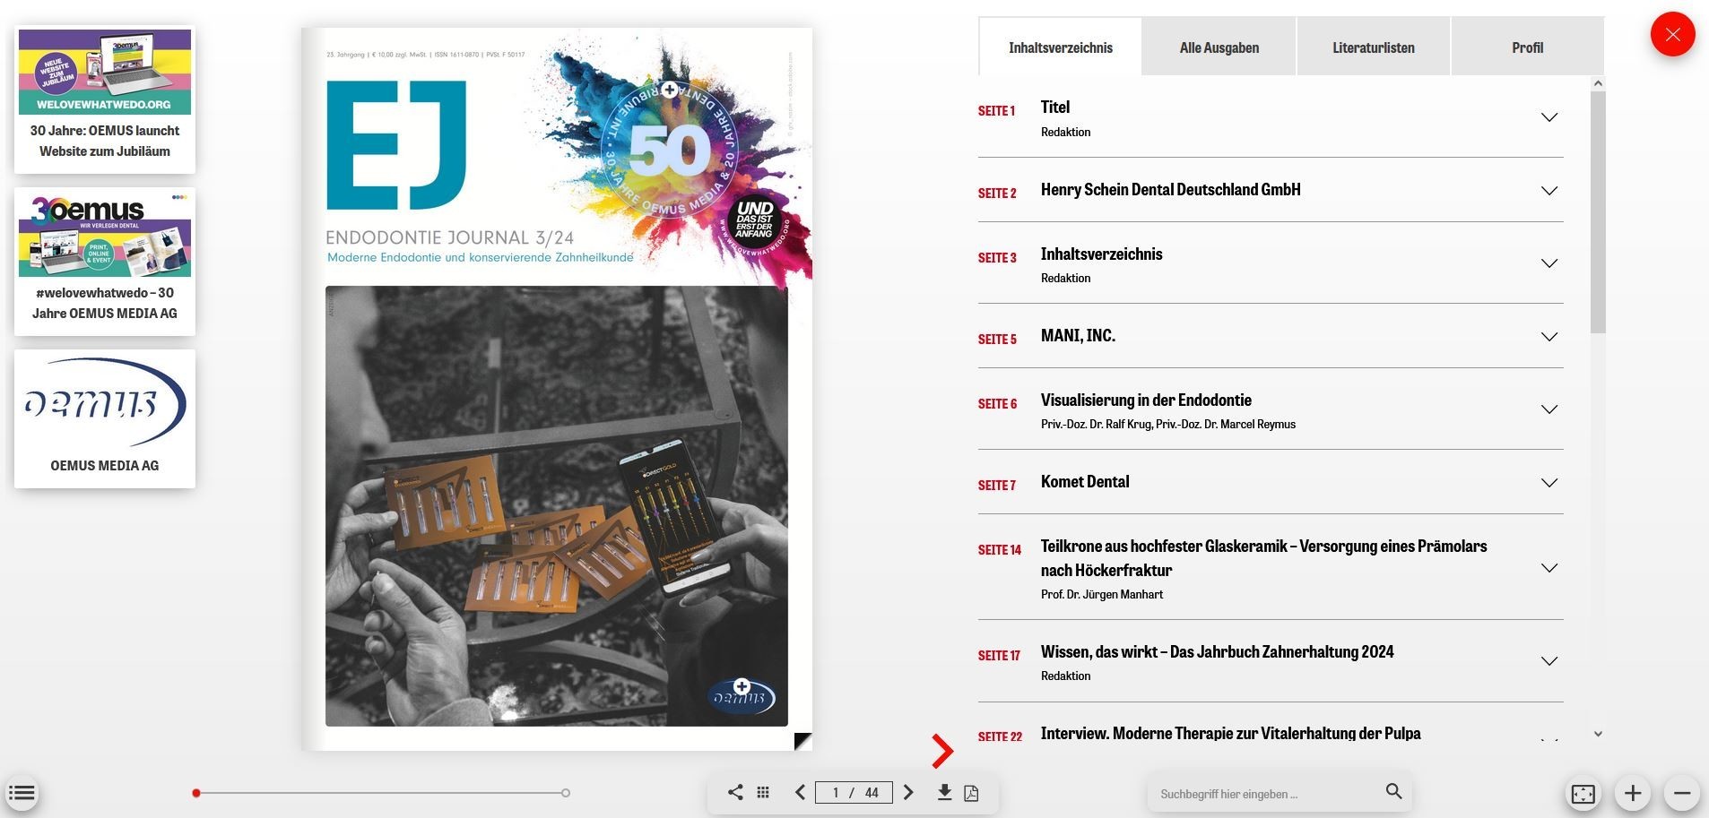Click the middle of the page slider track
1709x818 pixels.
[381, 793]
